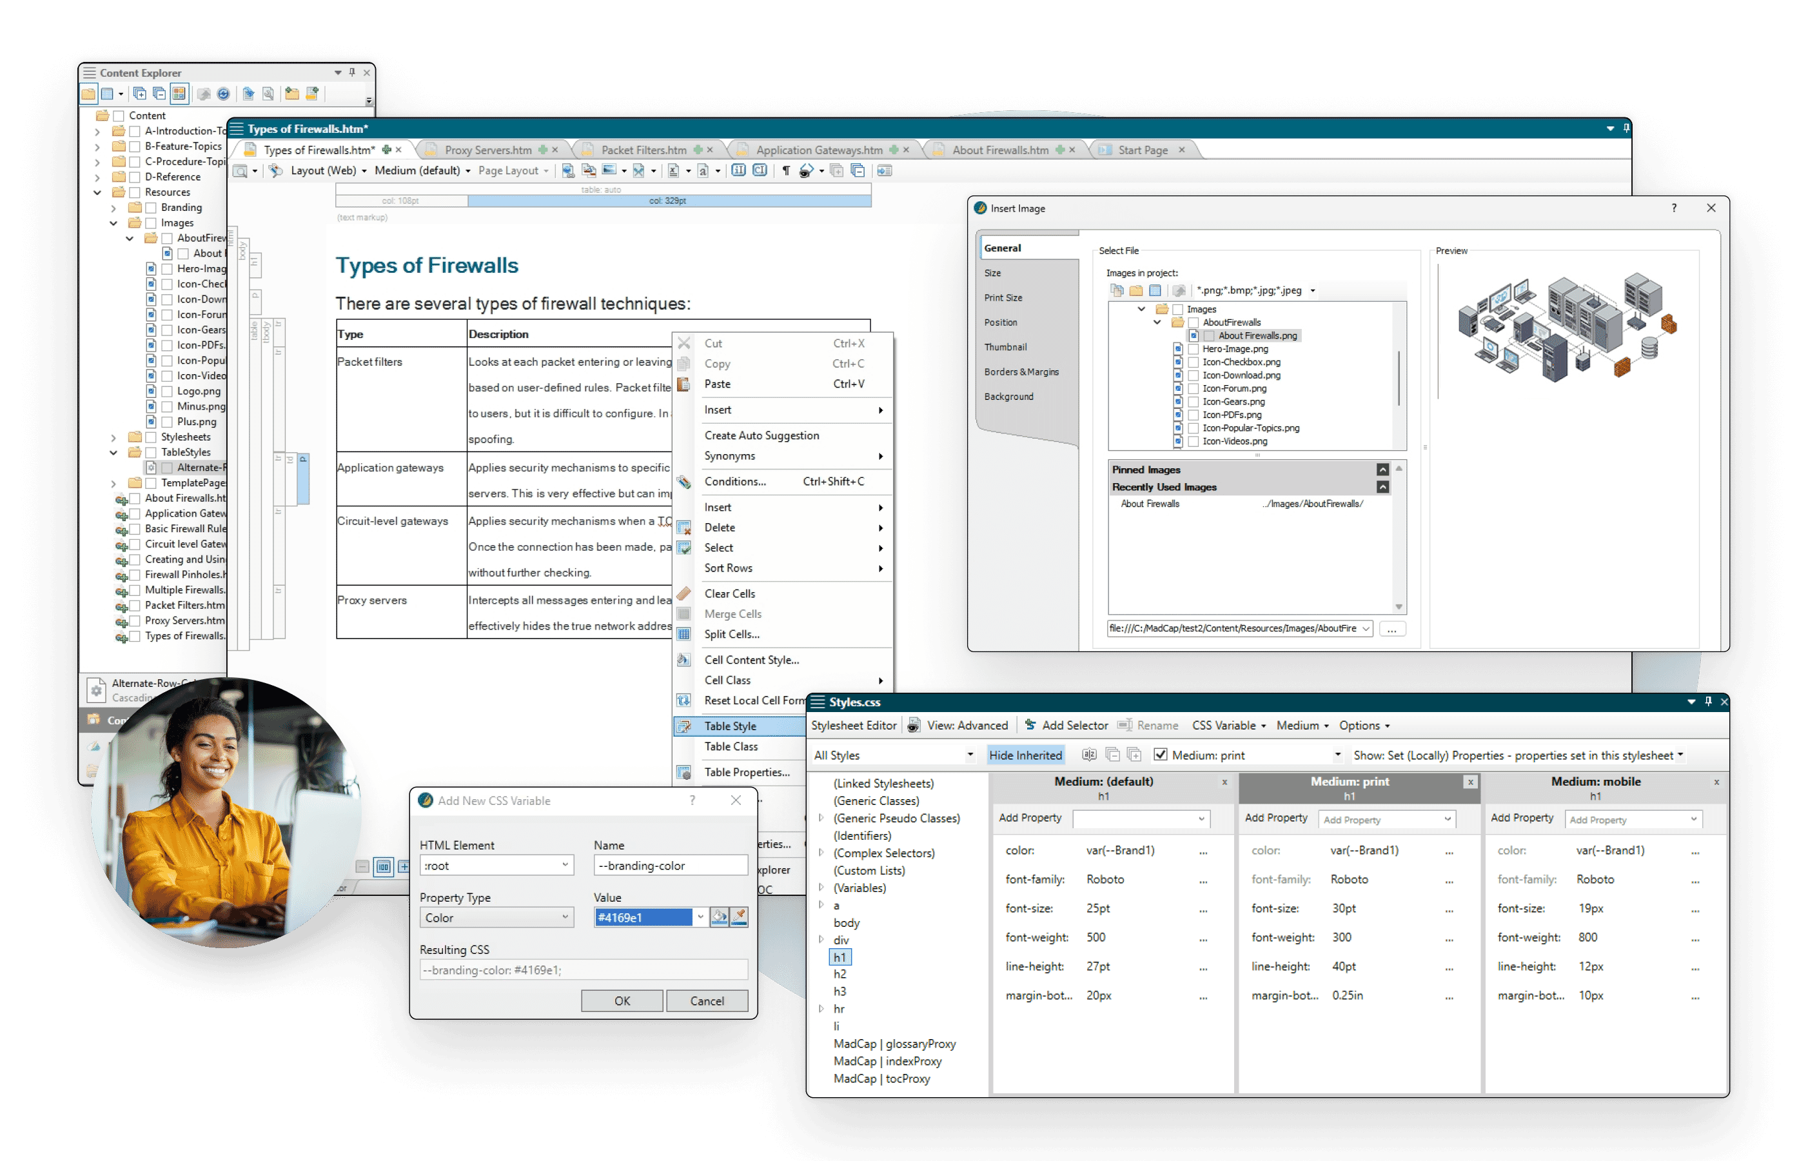
Task: Click the show paragraph markers (¶) icon
Action: [x=786, y=170]
